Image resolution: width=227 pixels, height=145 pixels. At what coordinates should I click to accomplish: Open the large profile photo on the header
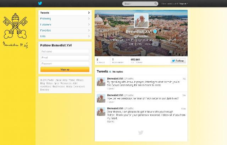pyautogui.click(x=141, y=21)
